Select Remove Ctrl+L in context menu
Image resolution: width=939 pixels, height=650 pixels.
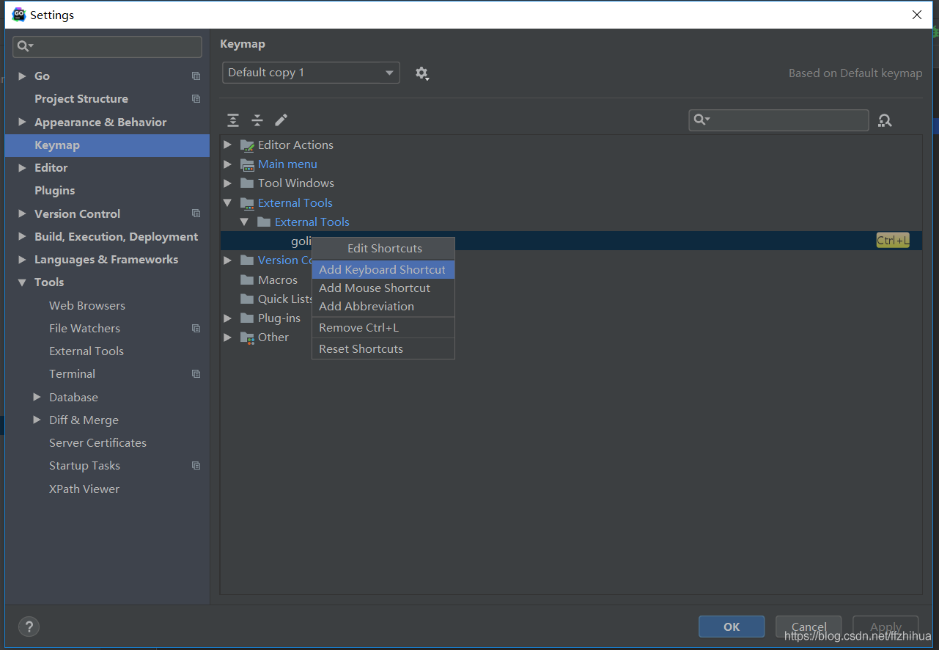click(358, 328)
